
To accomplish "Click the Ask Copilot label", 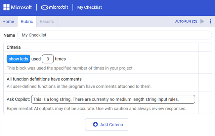I will pyautogui.click(x=18, y=99).
